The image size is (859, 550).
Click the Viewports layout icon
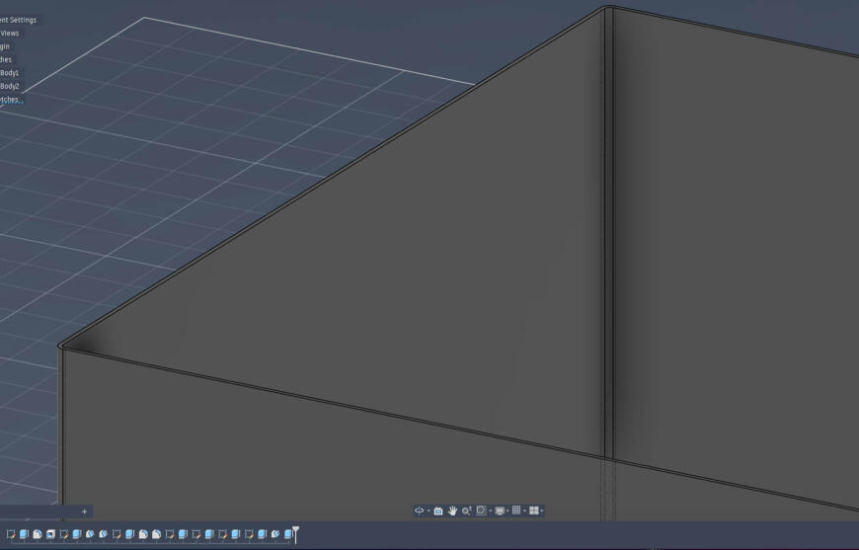533,511
